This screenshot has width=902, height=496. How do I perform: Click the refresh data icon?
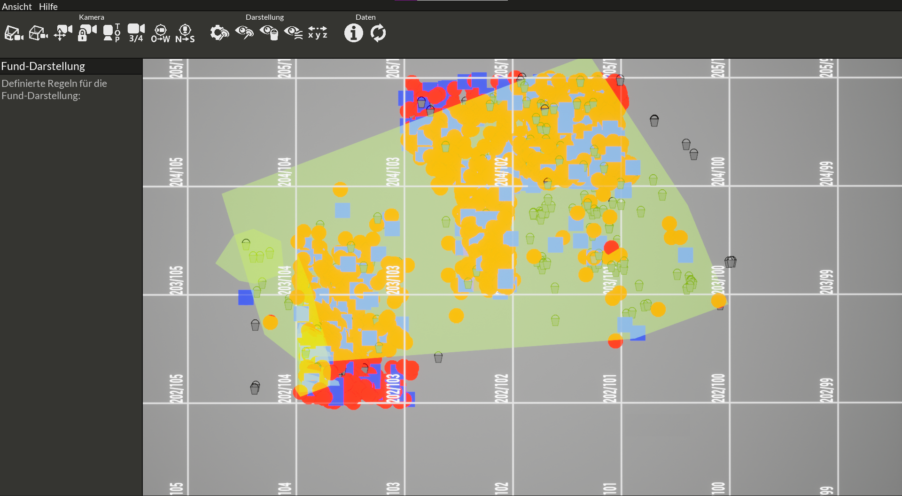(x=378, y=33)
